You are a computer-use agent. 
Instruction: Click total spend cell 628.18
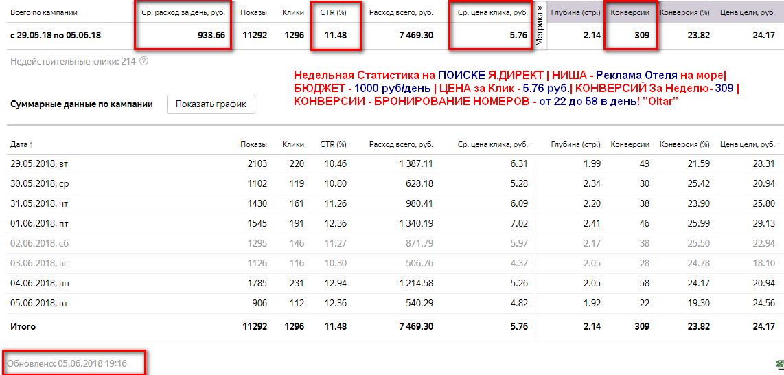tap(421, 184)
